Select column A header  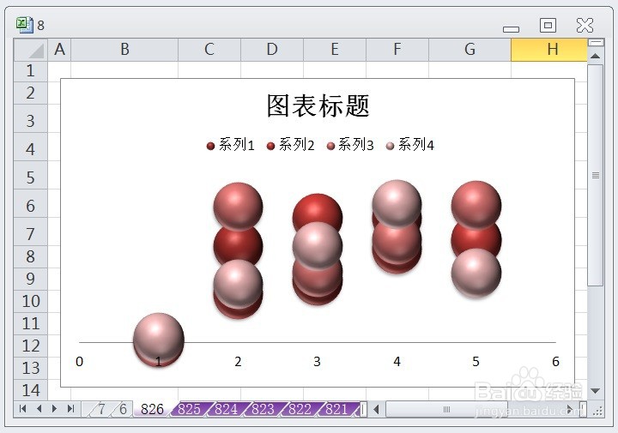(59, 50)
